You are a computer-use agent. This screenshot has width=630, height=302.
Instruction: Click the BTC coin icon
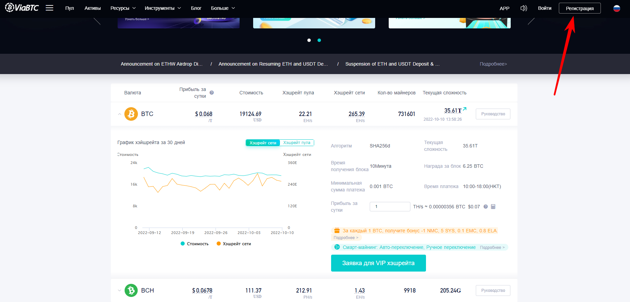point(131,114)
